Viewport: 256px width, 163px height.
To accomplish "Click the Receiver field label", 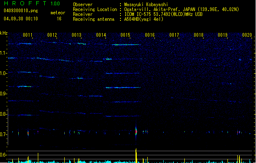I will (x=83, y=14).
